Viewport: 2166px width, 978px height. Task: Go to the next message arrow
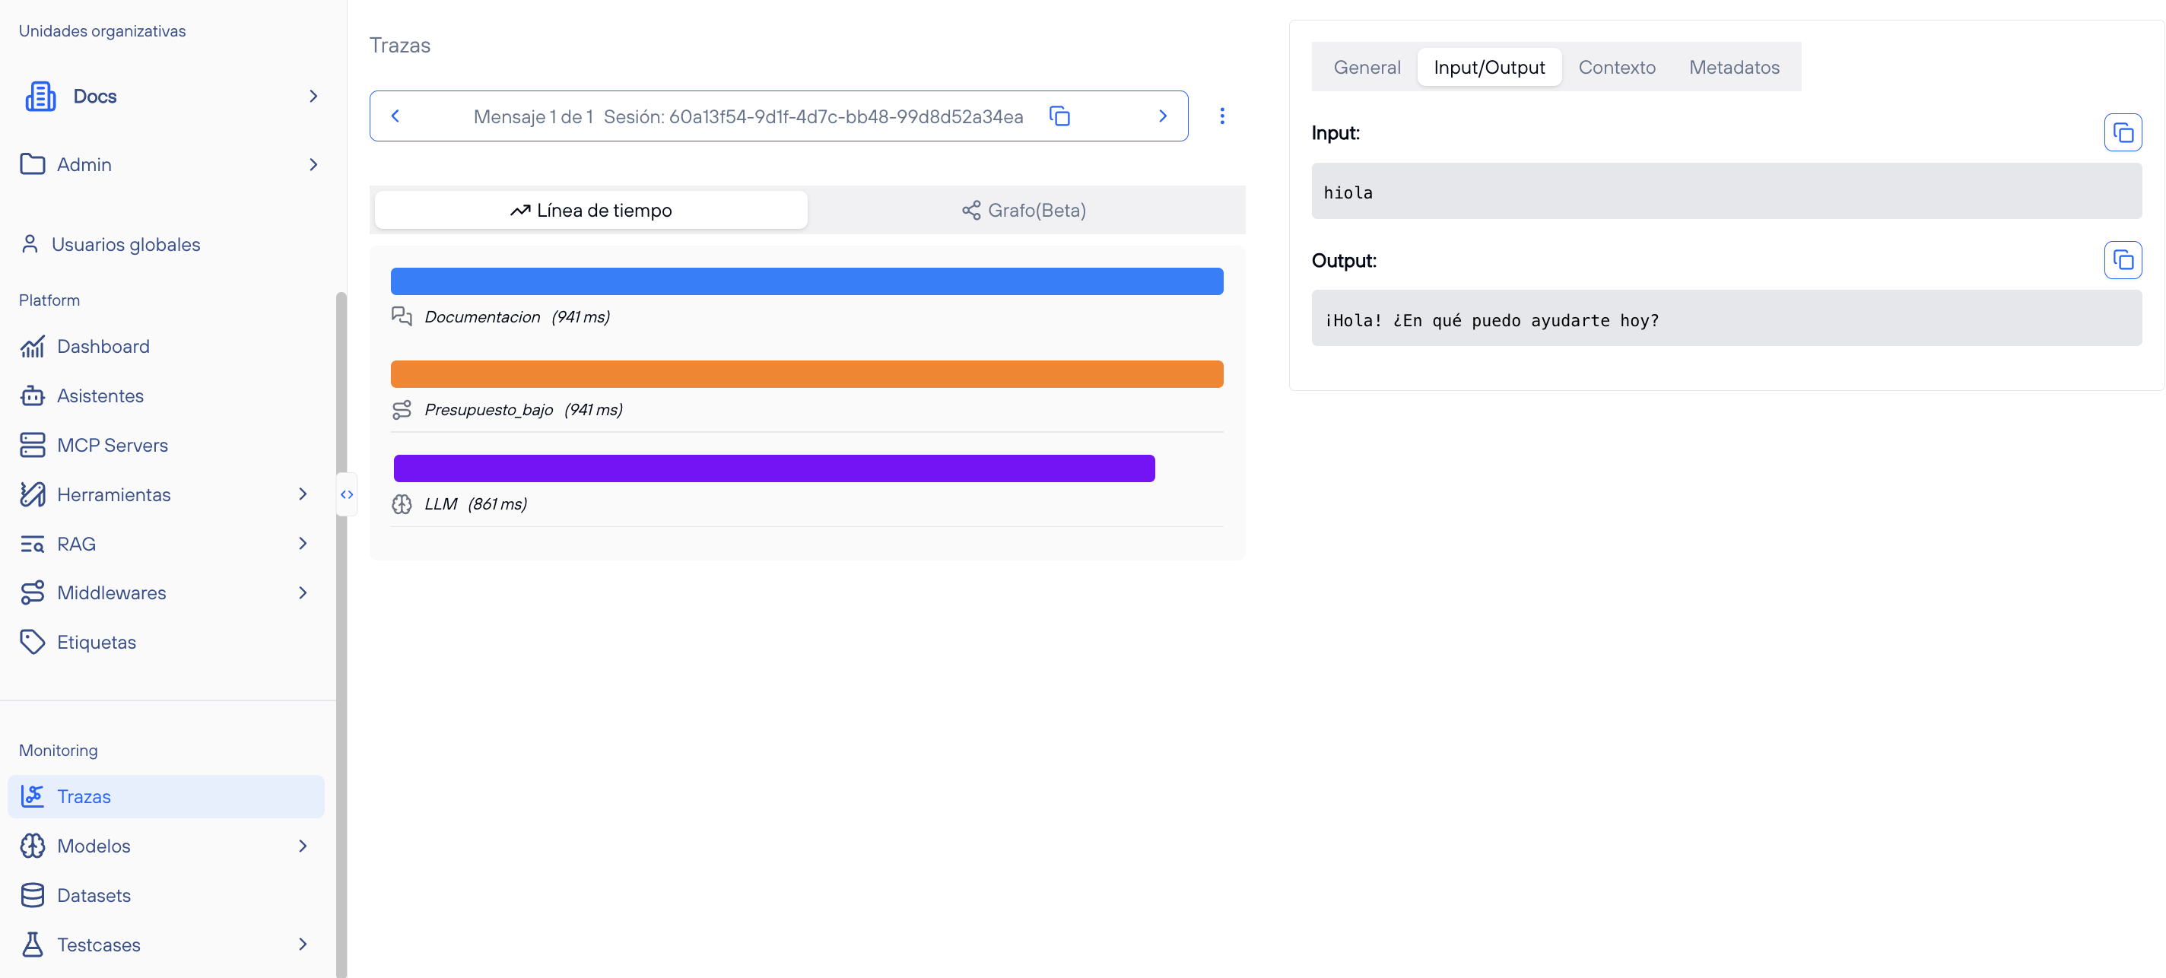point(1162,116)
